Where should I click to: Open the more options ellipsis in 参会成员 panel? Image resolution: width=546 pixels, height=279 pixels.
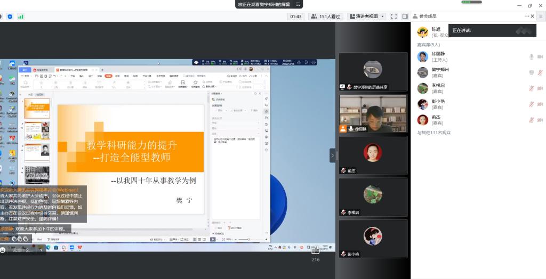tap(528, 17)
